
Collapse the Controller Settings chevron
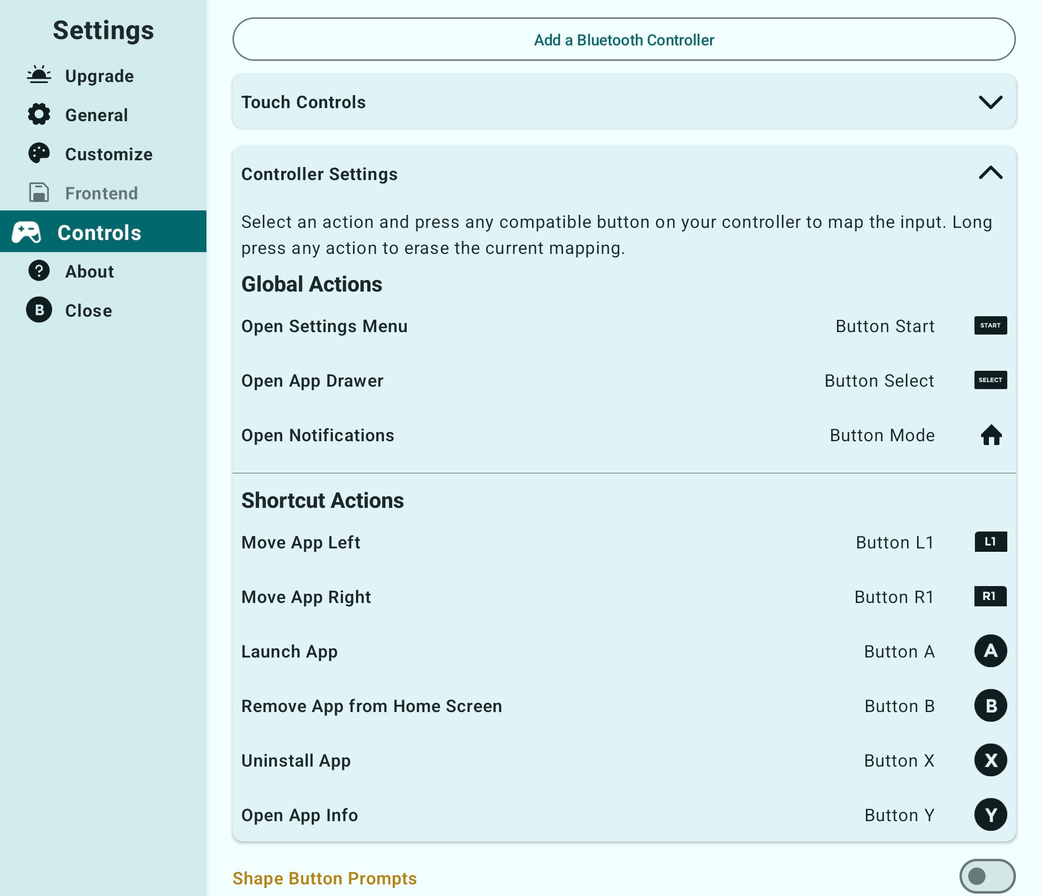point(990,173)
